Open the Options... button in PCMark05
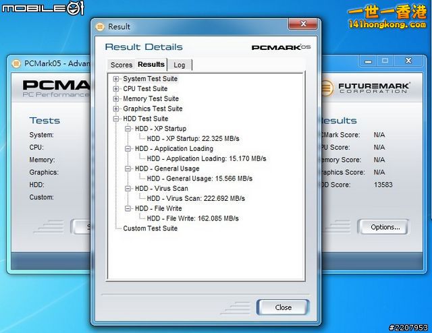This screenshot has width=432, height=333. 385,227
